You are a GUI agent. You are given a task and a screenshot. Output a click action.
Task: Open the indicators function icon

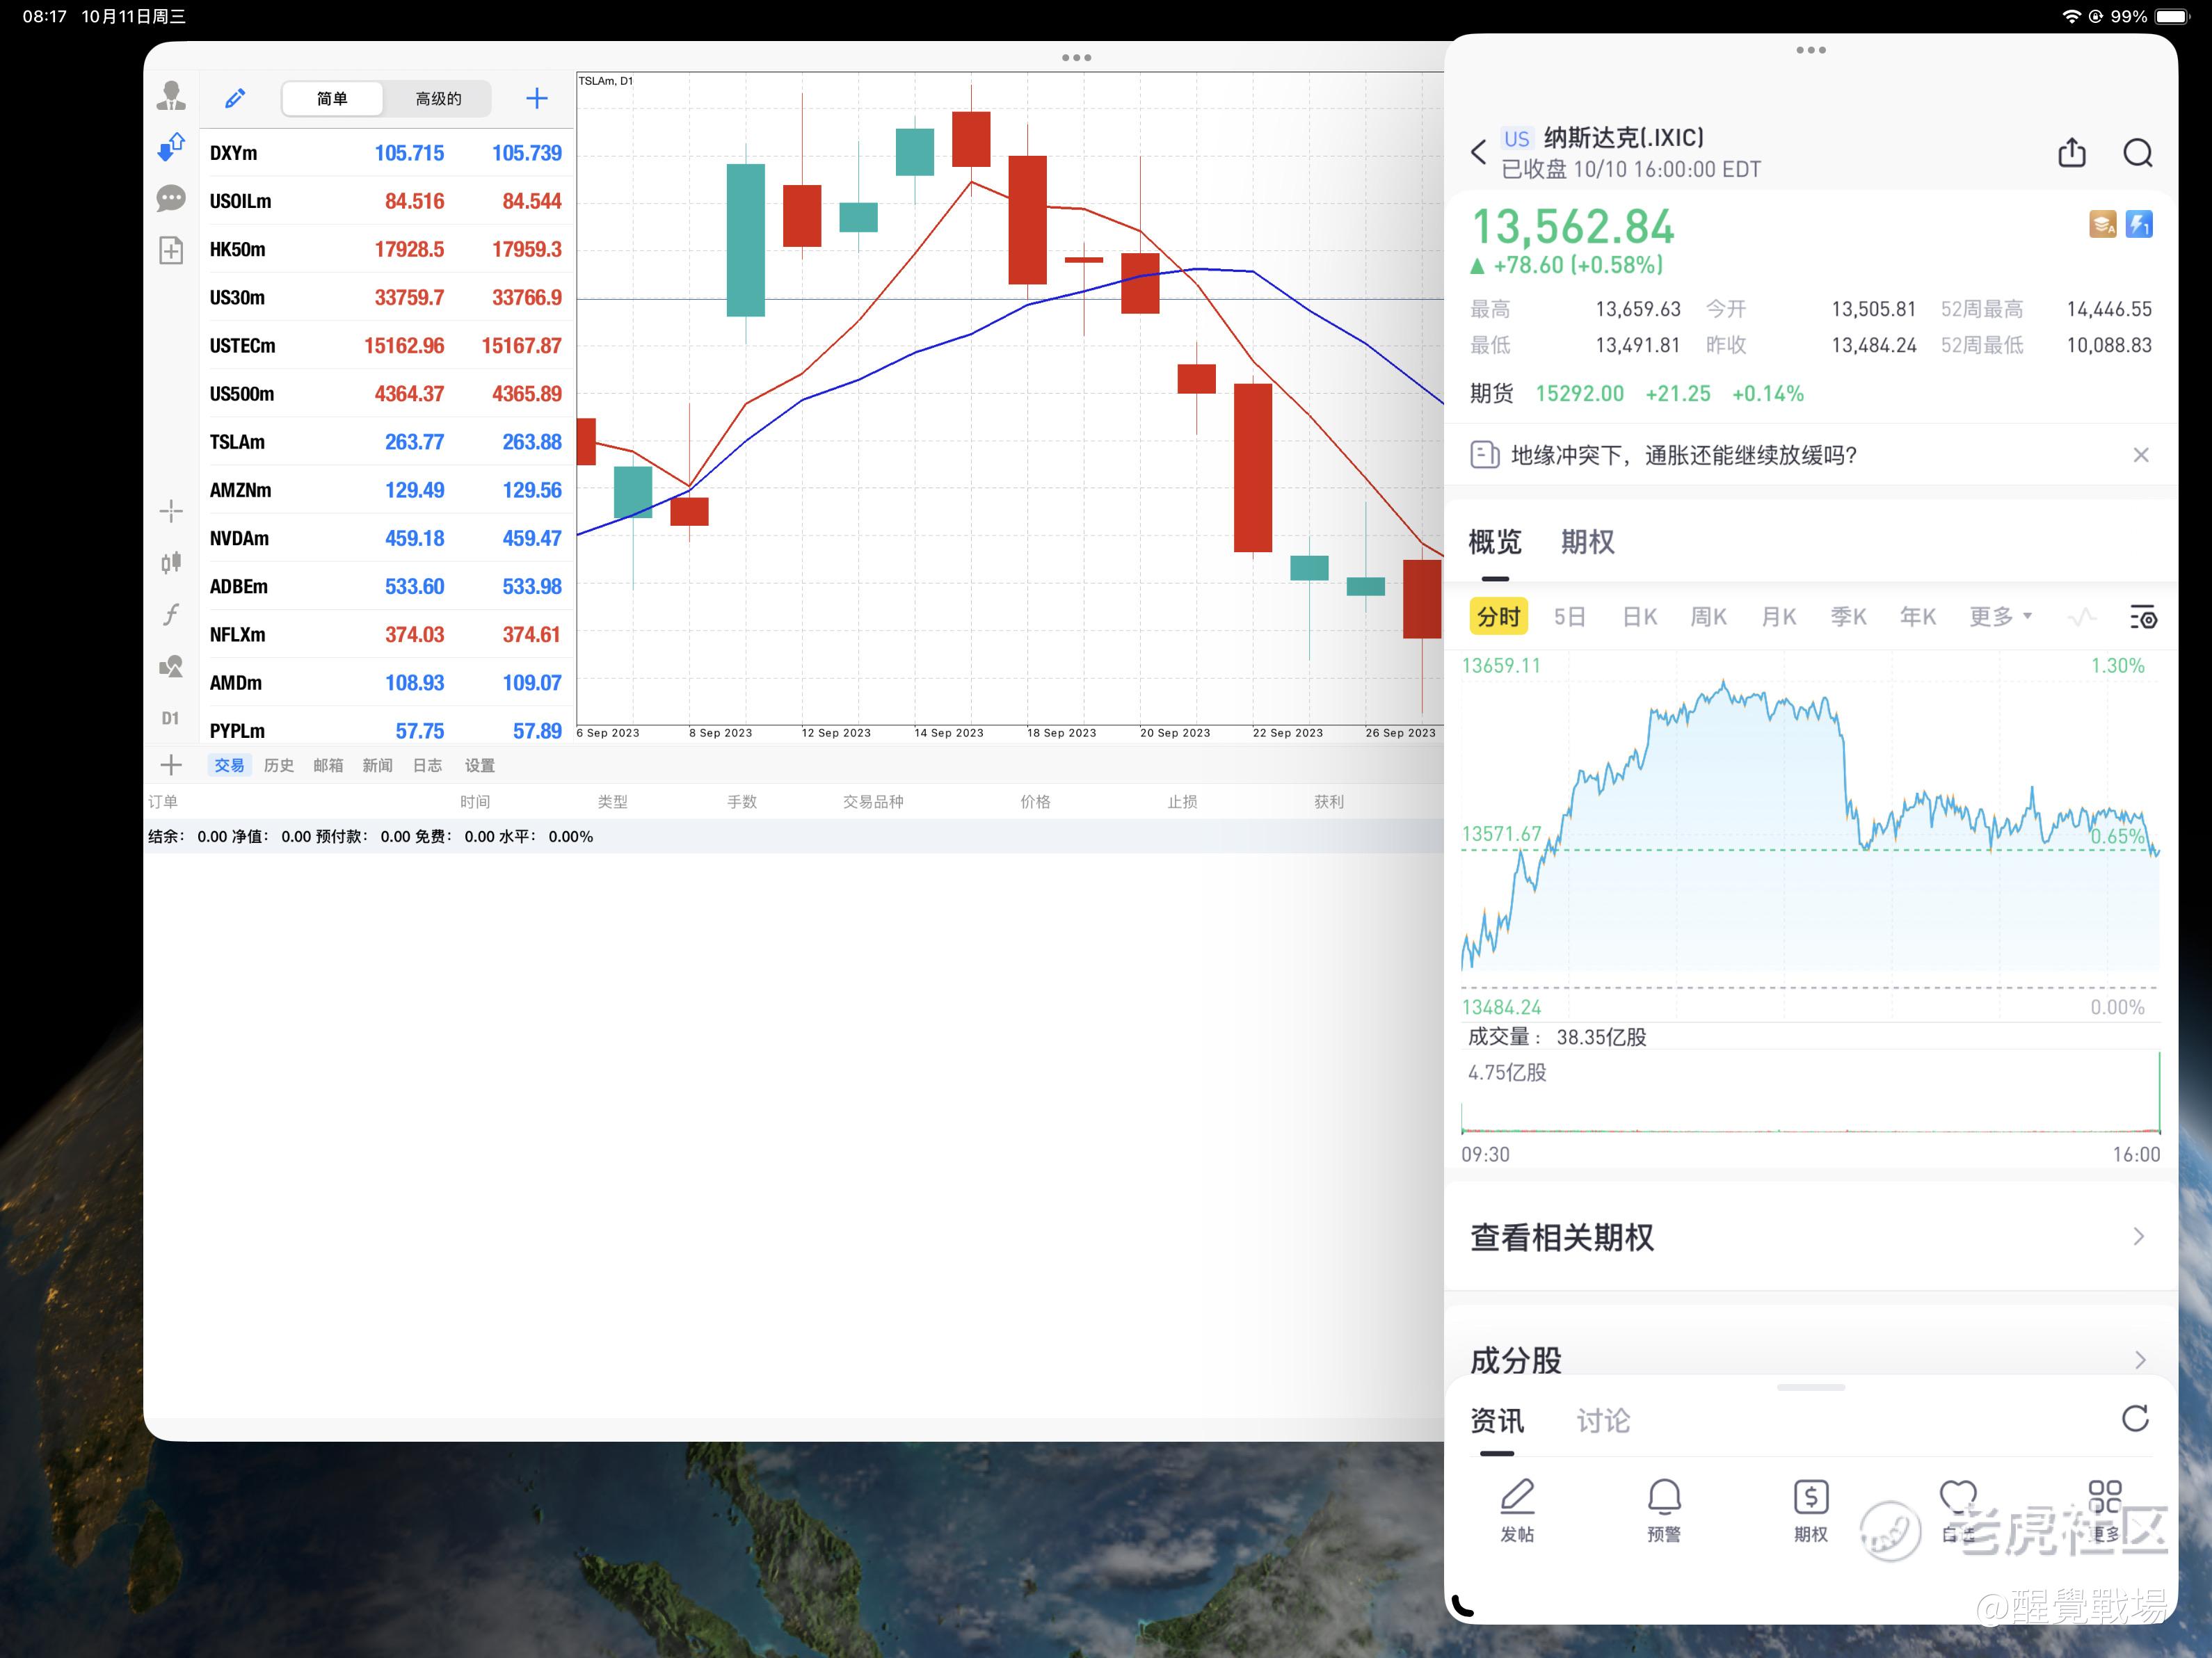point(171,613)
